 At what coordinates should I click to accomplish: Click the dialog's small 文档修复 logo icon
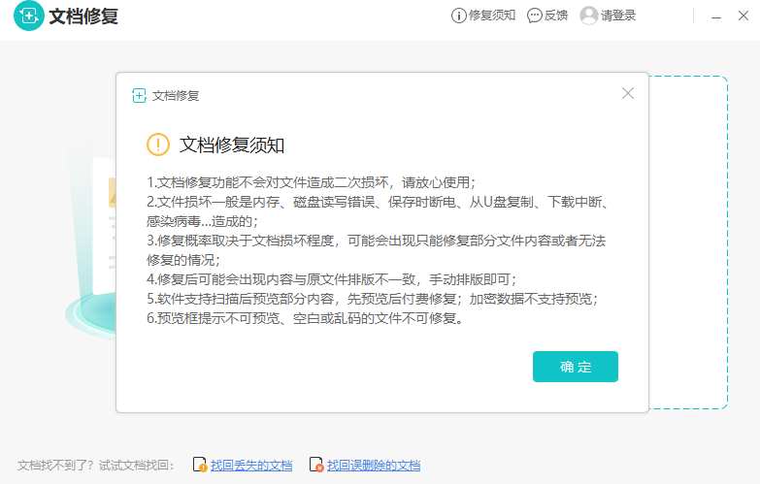tap(139, 95)
